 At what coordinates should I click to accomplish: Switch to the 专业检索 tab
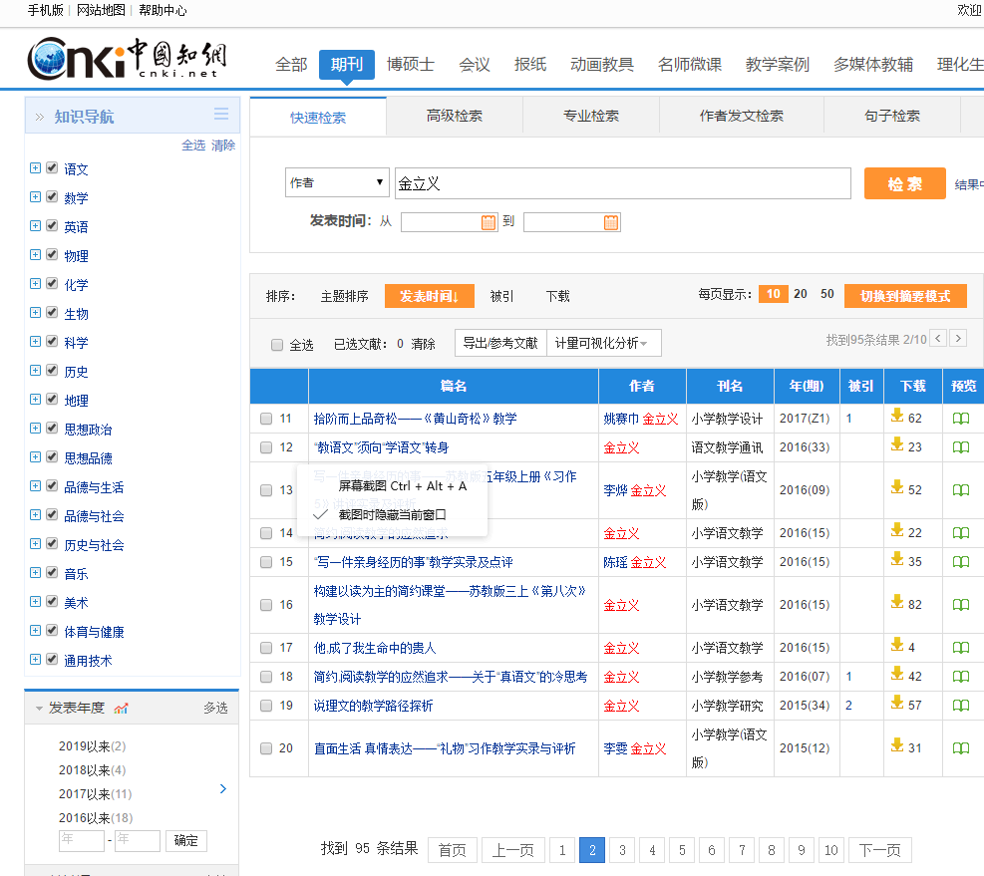[591, 116]
